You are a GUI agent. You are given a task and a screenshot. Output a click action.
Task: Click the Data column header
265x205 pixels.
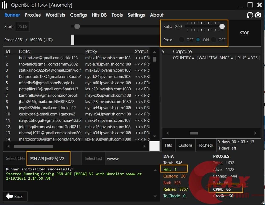tap(25, 51)
